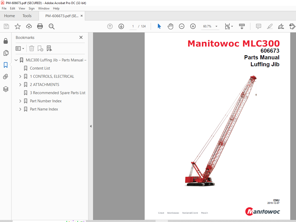
Task: Expand Part Name Index bookmark
Action: [20, 109]
